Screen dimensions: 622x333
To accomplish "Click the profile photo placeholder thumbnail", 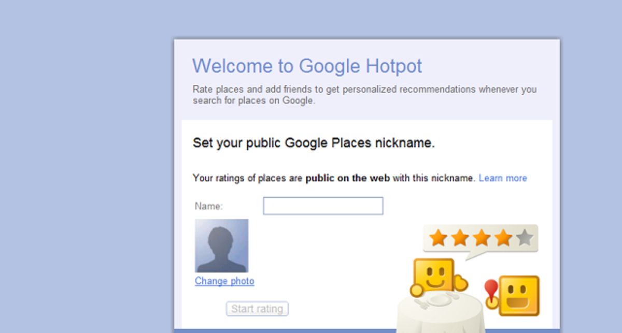I will point(221,245).
